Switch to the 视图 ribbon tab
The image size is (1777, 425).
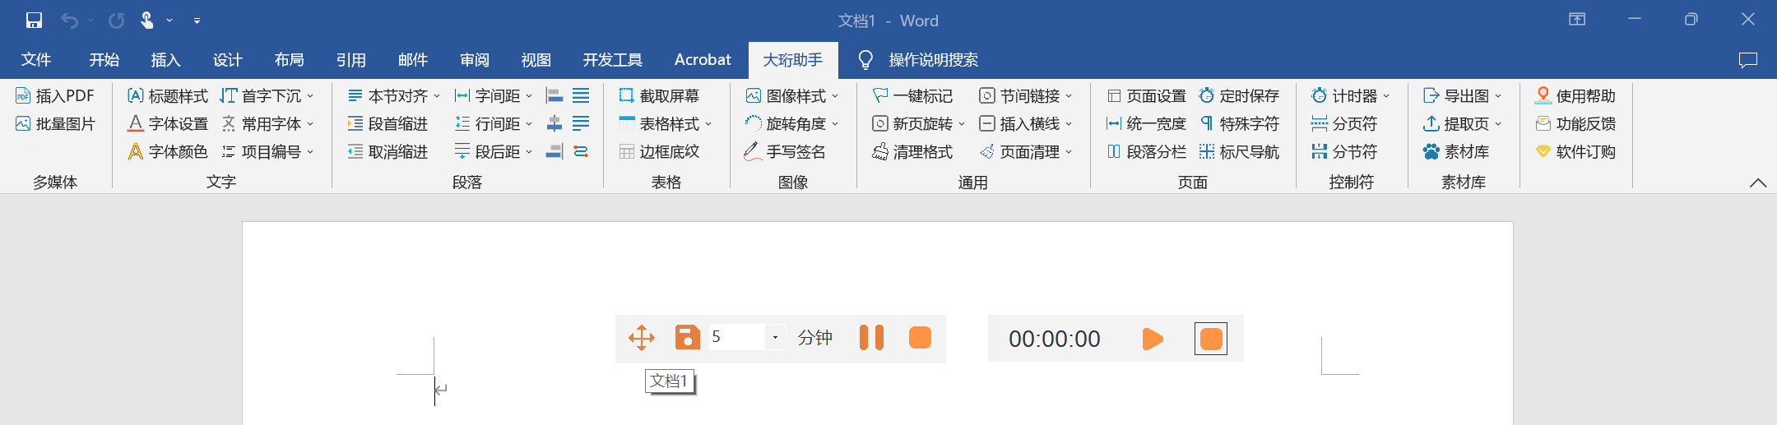pos(536,59)
